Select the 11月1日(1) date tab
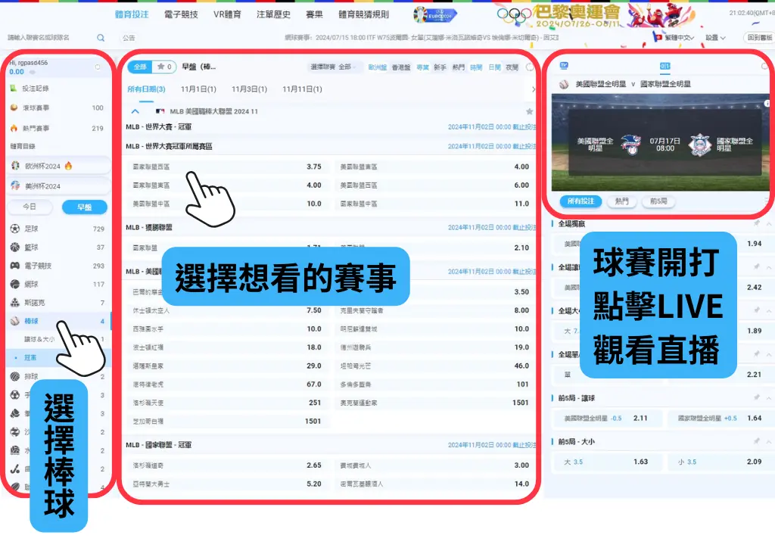775x554 pixels. pyautogui.click(x=198, y=89)
